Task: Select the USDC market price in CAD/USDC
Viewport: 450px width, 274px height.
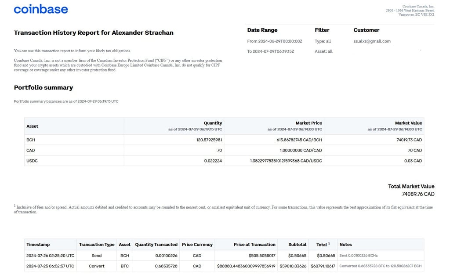Action: point(286,161)
